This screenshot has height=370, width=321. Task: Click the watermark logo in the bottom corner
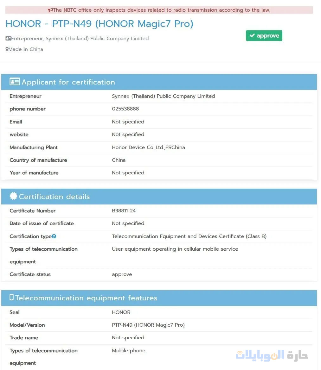272,355
